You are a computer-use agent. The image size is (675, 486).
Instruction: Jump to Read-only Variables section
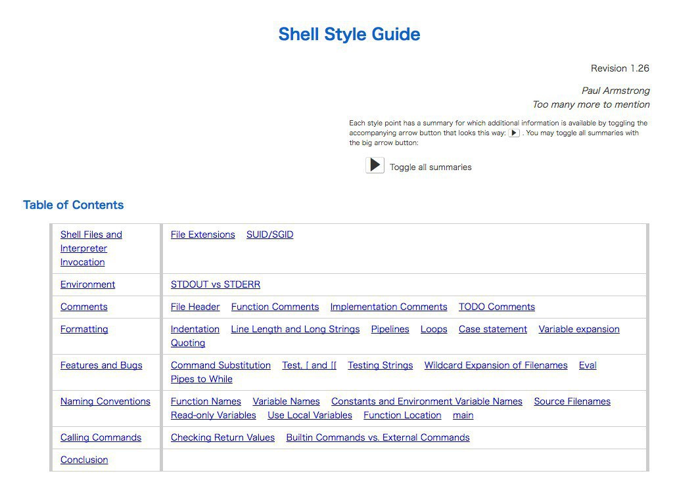(213, 415)
